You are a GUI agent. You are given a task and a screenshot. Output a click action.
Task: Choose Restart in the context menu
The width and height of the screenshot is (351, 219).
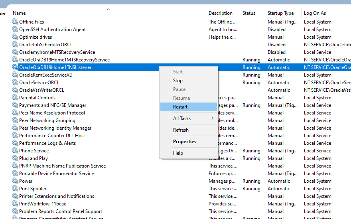[189, 107]
